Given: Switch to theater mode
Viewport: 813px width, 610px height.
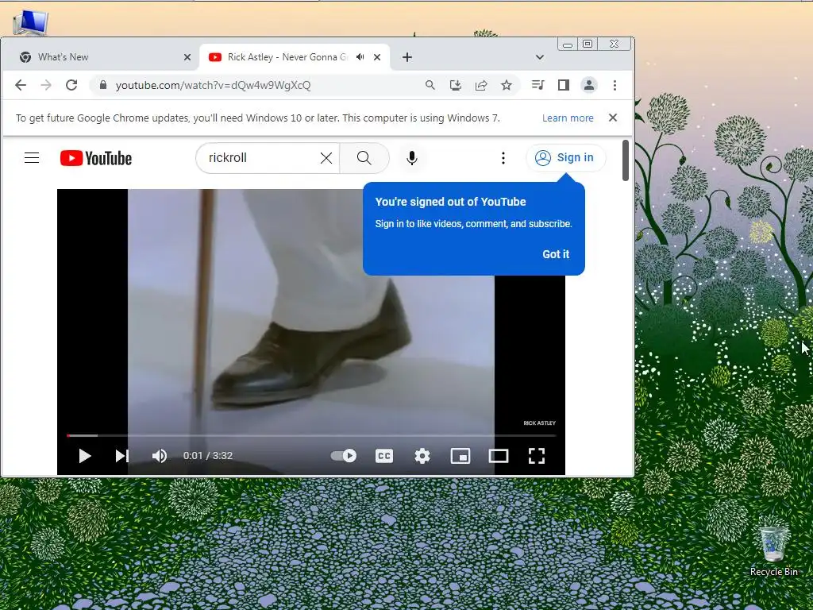Looking at the screenshot, I should point(499,456).
